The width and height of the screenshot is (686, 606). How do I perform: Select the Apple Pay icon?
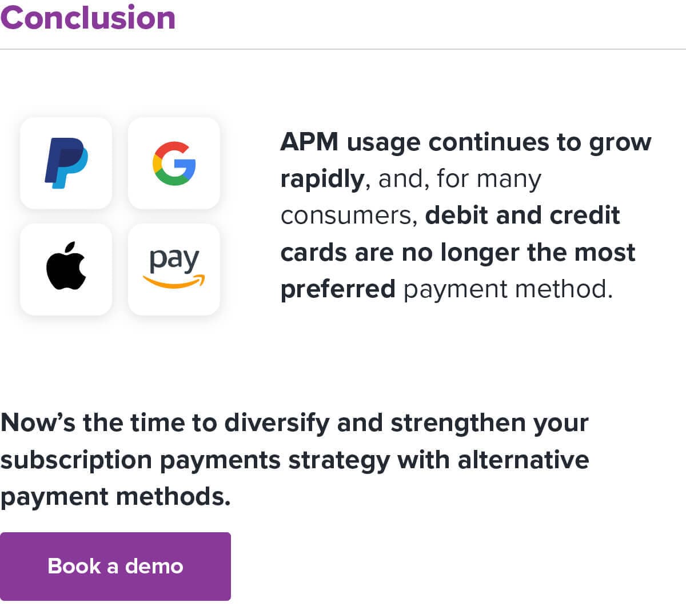(66, 269)
